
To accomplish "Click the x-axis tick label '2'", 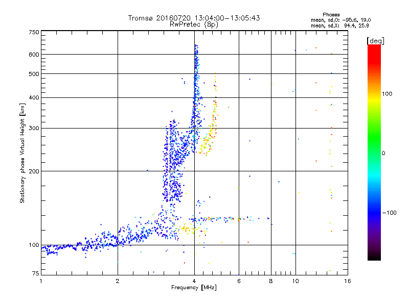I will pyautogui.click(x=118, y=281).
